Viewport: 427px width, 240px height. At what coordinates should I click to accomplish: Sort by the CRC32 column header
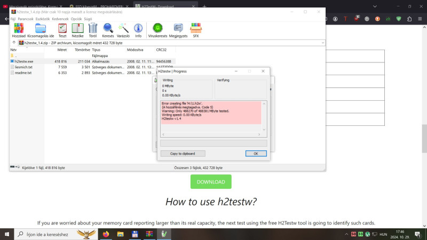tap(165, 50)
